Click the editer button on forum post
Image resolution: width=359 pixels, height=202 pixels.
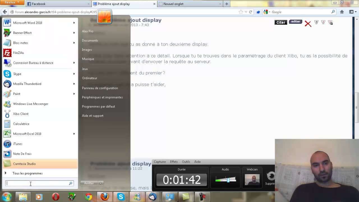click(x=295, y=22)
